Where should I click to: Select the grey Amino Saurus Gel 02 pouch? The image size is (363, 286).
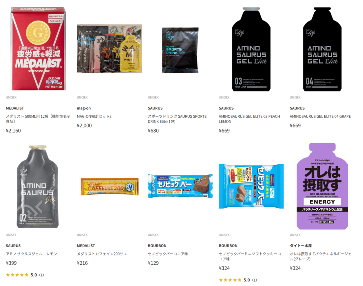click(38, 186)
